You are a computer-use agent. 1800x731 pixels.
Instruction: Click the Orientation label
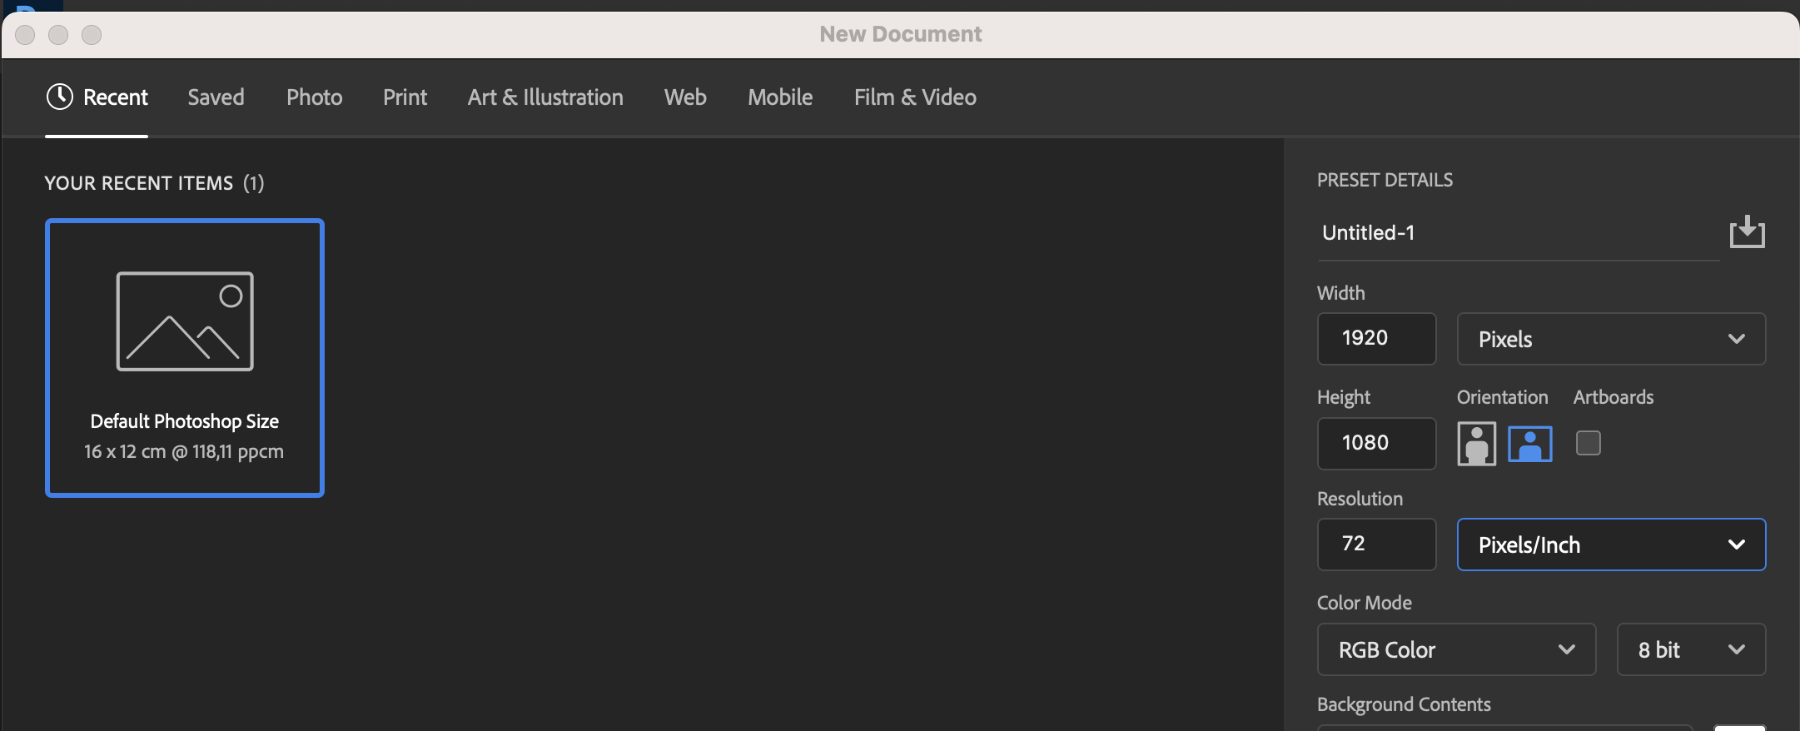(x=1502, y=397)
